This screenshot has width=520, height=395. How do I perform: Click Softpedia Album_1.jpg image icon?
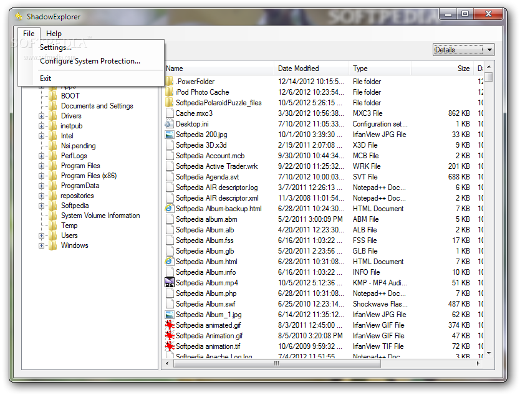pyautogui.click(x=170, y=315)
